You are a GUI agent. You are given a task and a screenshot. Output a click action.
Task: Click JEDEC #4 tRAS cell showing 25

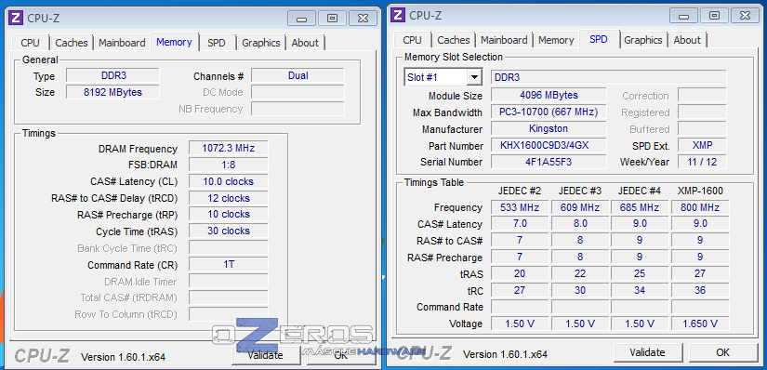[x=640, y=273]
